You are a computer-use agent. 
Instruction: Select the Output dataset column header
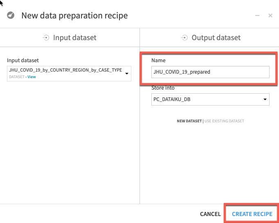click(x=216, y=38)
